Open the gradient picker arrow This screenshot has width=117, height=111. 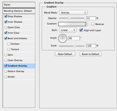click(87, 24)
